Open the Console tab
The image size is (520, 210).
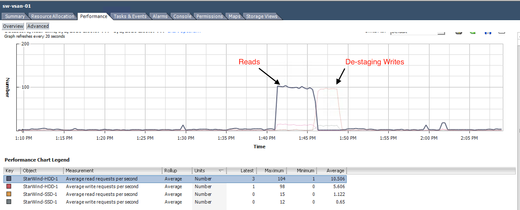click(182, 16)
